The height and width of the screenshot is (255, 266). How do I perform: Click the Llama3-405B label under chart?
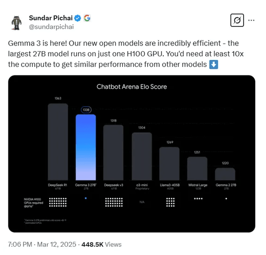click(170, 185)
